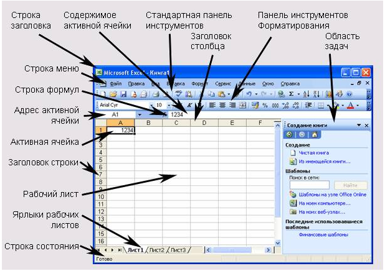385x271 pixels.
Task: Paste using the clipboard Paste icon
Action: (x=222, y=94)
